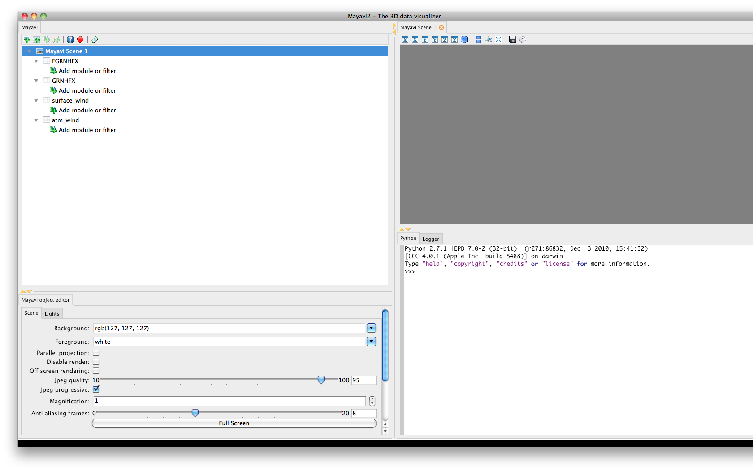Click the Foreground white value field
Screen dimensions: 753x470
[x=229, y=342]
